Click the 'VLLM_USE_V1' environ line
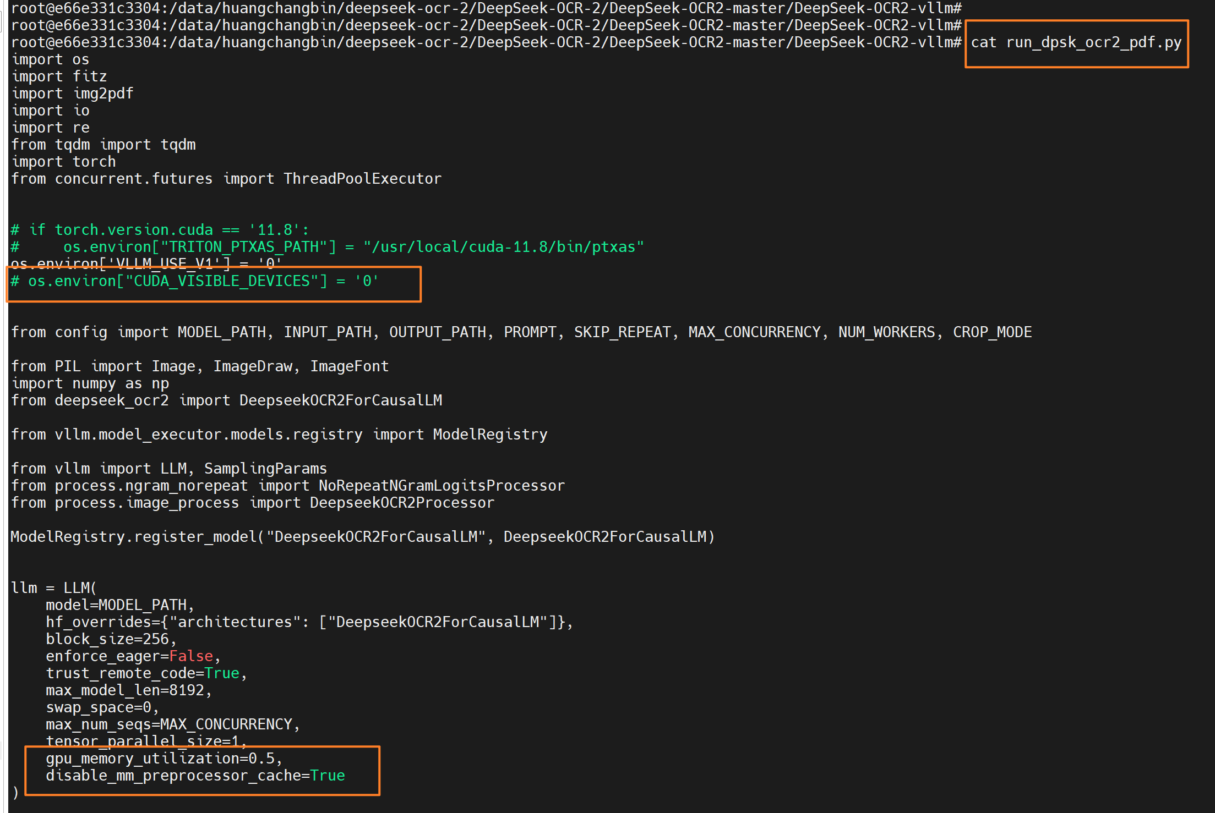 (x=146, y=264)
